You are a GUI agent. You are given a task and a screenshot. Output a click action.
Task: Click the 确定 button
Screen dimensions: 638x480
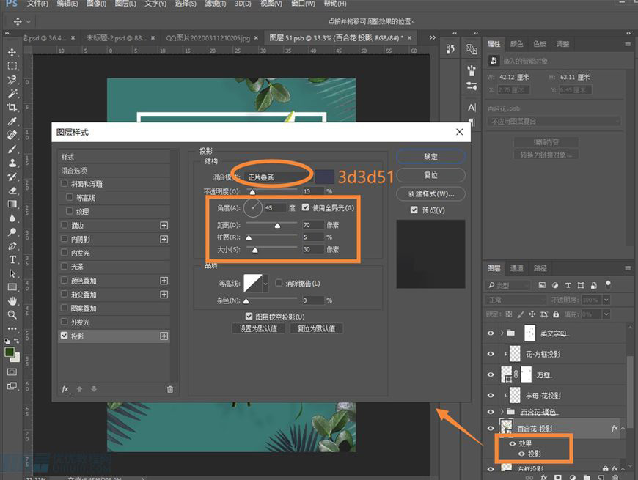coord(431,156)
